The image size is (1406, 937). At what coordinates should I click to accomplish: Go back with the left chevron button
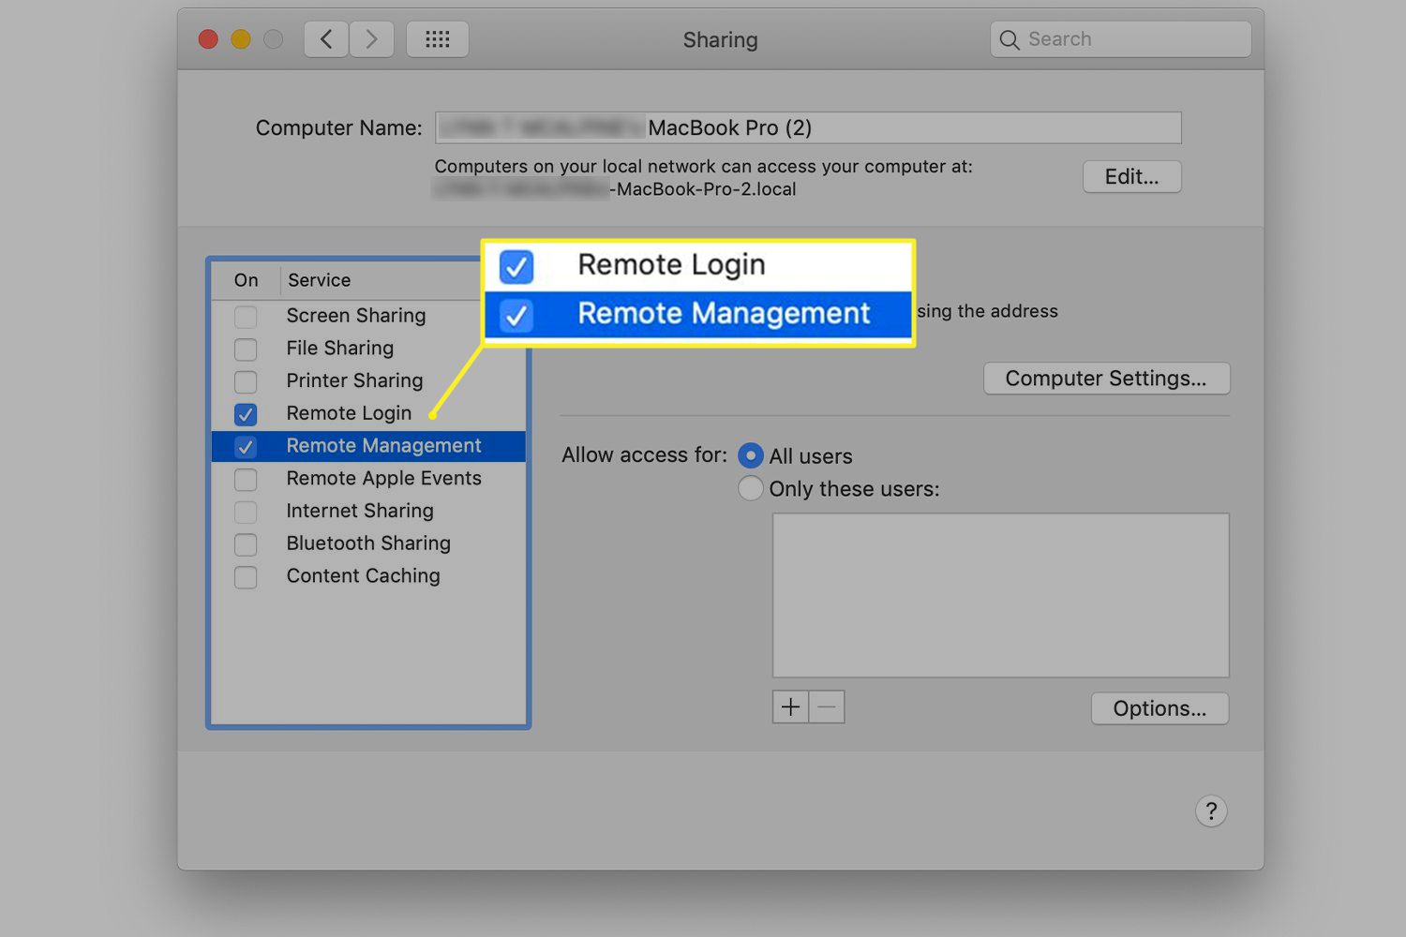[x=326, y=39]
